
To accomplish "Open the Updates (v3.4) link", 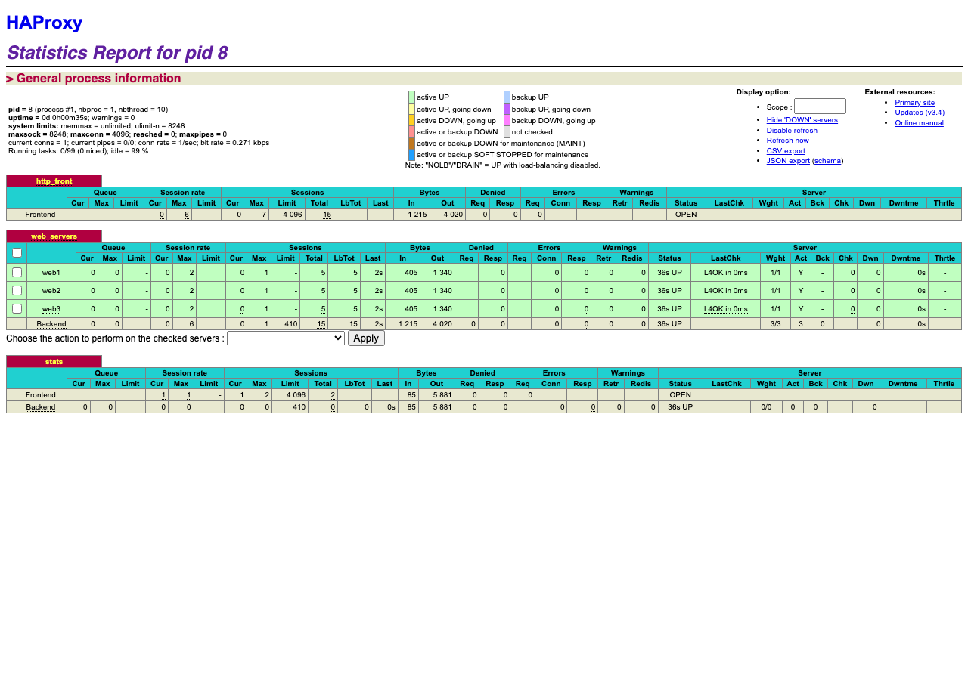I will click(x=920, y=113).
